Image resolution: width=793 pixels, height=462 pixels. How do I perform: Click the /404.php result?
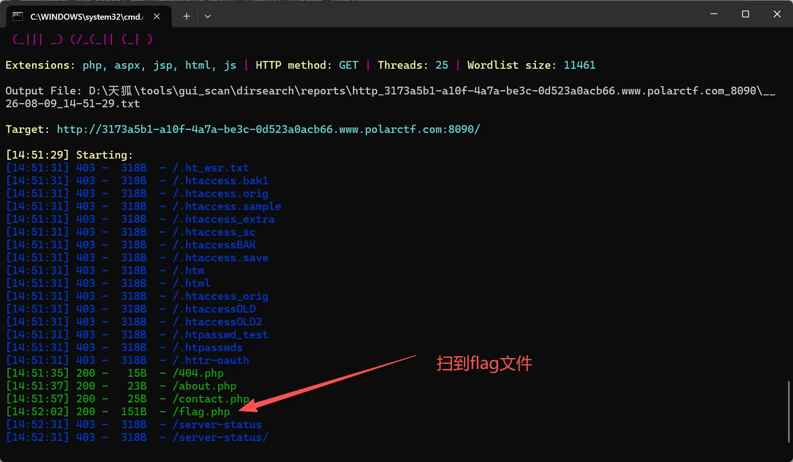198,373
